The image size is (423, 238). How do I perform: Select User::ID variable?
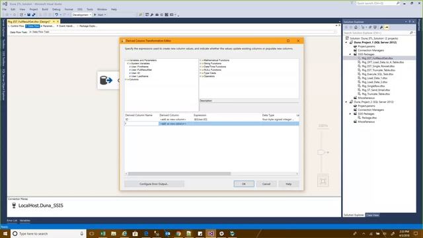click(135, 73)
